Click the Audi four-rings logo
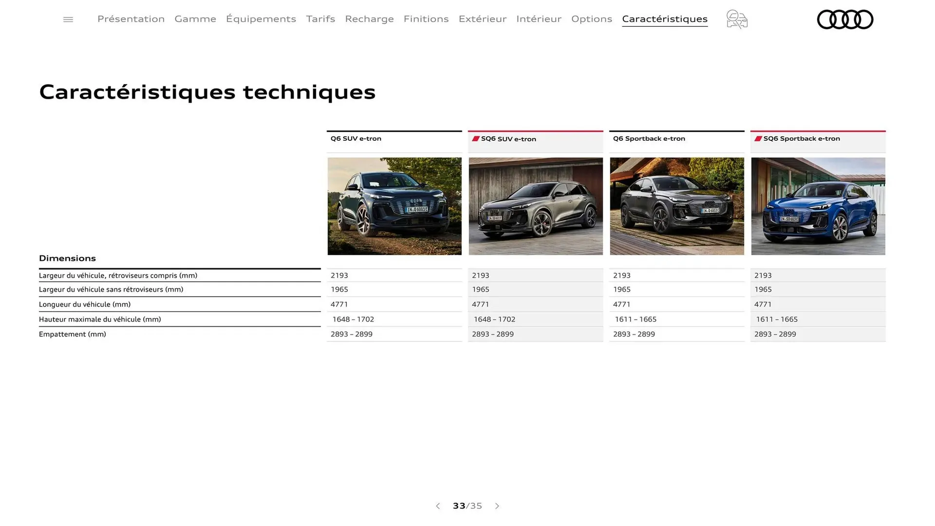 coord(845,19)
